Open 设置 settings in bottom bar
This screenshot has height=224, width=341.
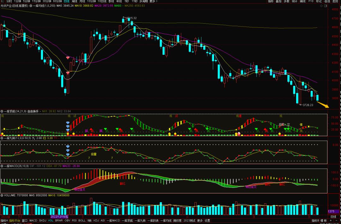pos(207,221)
